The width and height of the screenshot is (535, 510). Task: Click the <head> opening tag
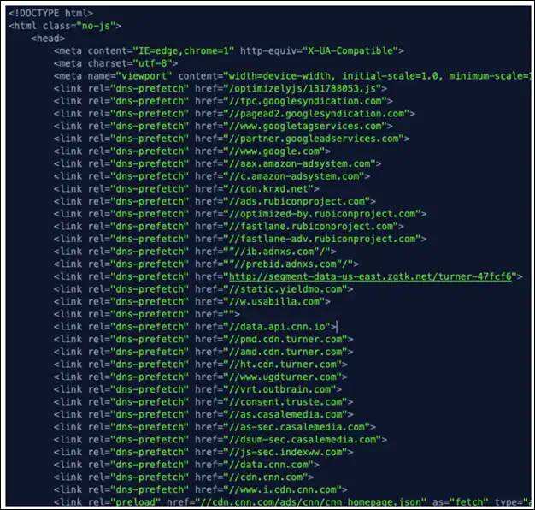coord(48,39)
